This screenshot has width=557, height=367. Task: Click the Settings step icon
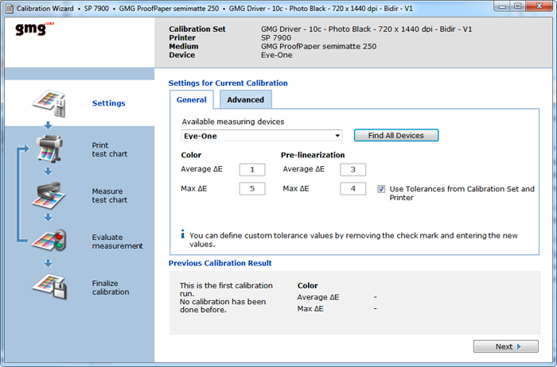coord(49,103)
